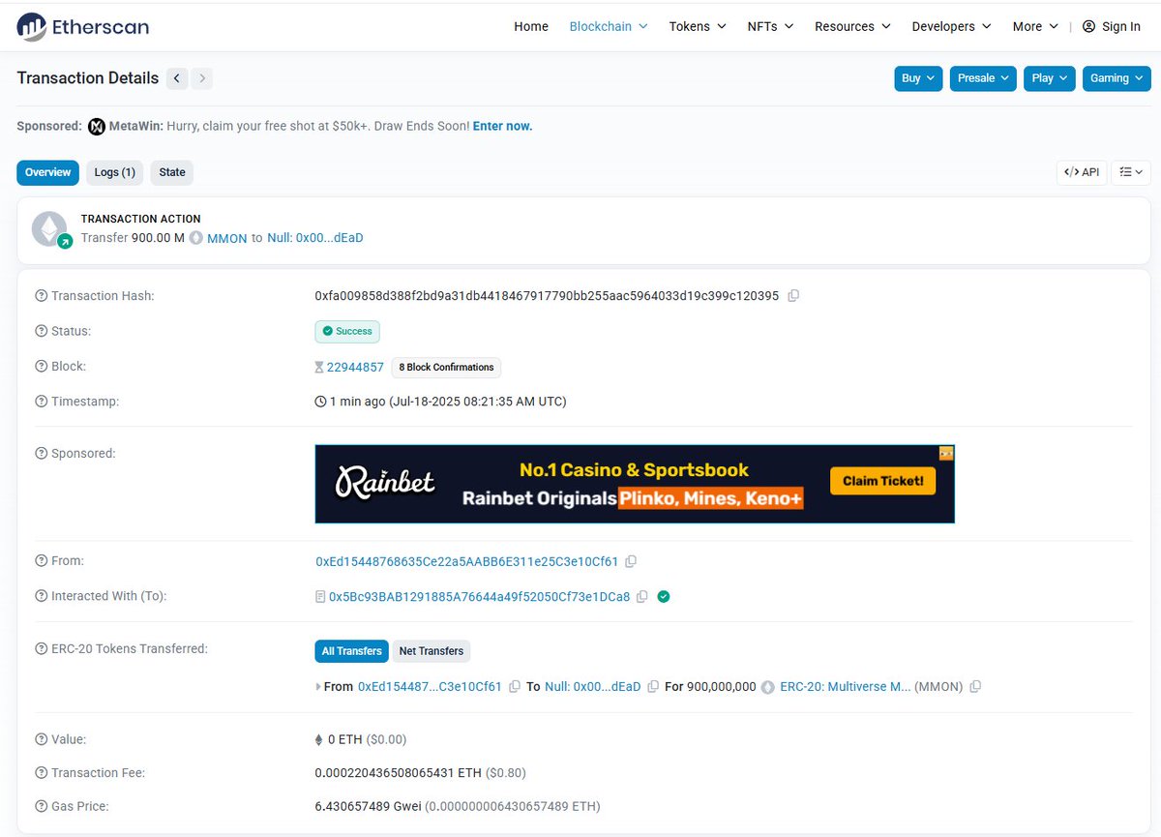
Task: Open block 22944857
Action: 355,368
